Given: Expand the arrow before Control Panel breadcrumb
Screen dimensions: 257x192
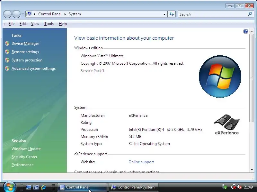Looking at the screenshot, I should (35, 14).
